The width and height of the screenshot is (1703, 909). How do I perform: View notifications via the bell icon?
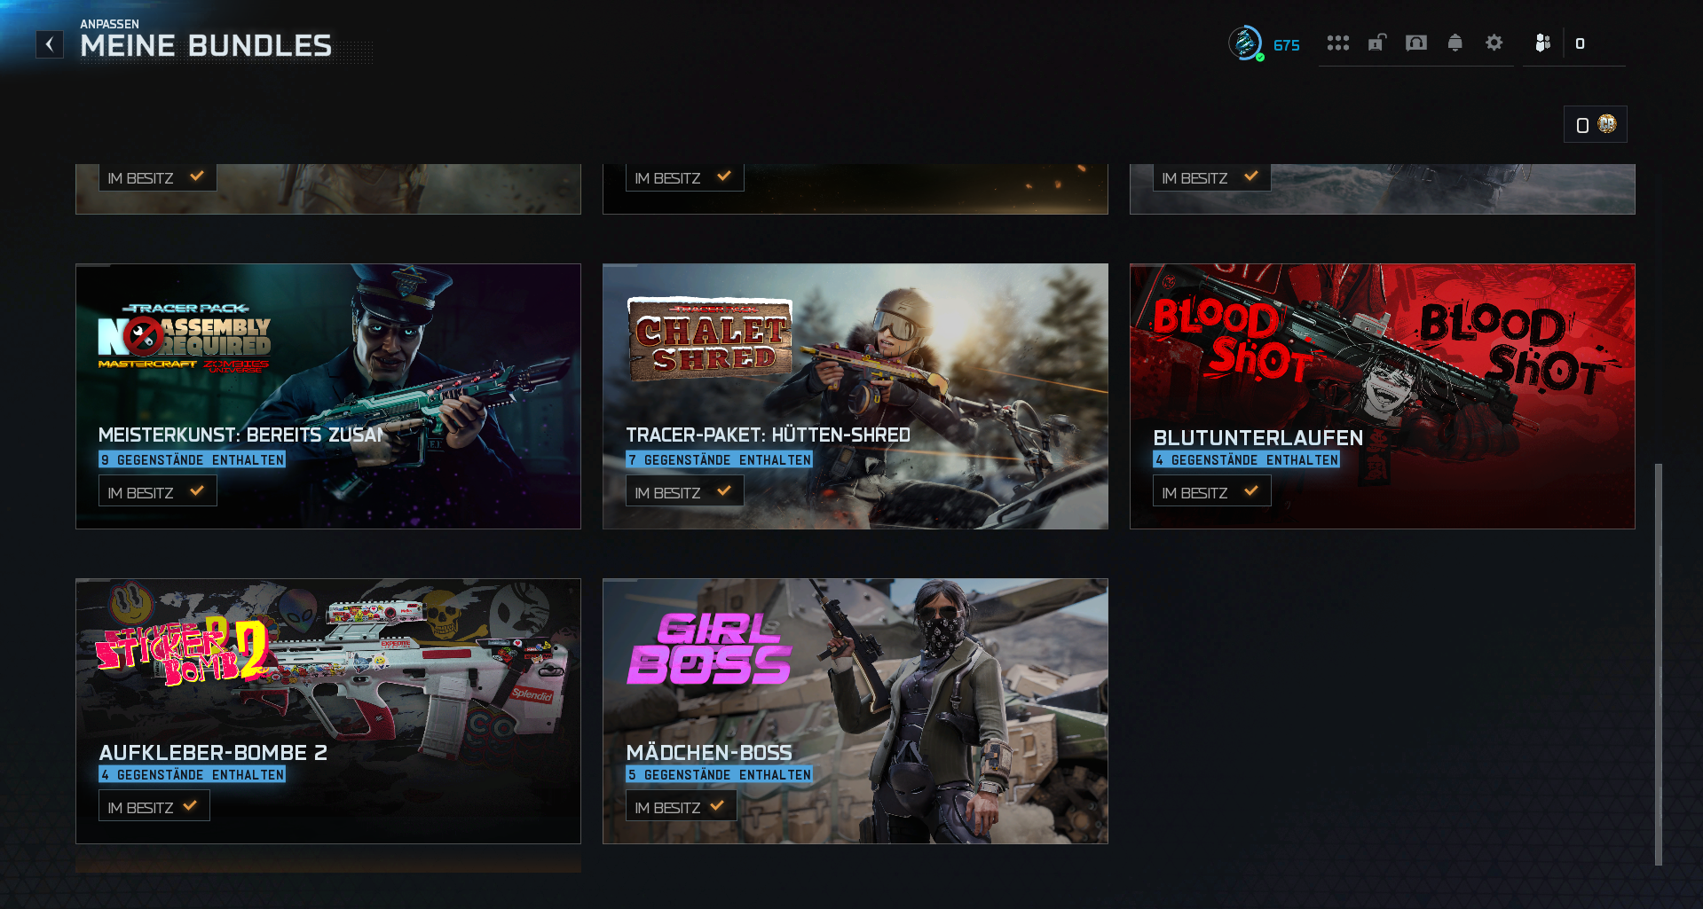coord(1455,43)
